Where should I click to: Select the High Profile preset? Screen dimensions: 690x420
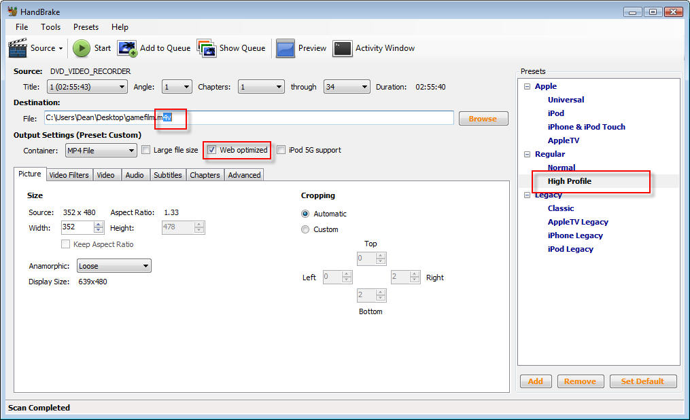(570, 181)
